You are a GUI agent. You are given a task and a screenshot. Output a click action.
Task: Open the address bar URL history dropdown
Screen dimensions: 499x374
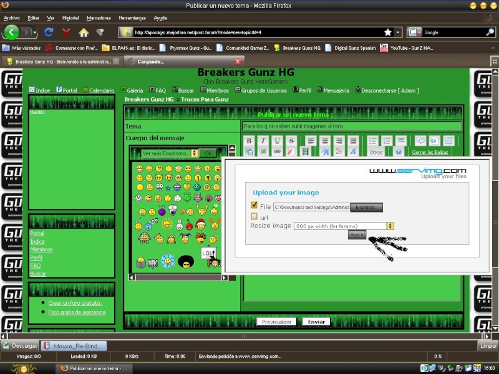click(x=398, y=32)
